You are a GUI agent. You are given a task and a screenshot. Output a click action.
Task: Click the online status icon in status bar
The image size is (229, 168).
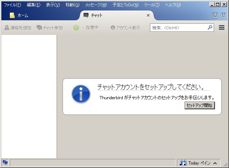pos(5,162)
